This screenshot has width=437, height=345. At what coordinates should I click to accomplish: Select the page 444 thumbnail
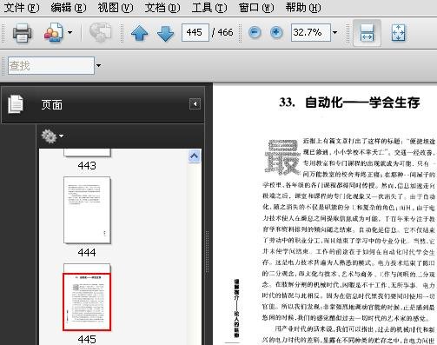pyautogui.click(x=87, y=210)
